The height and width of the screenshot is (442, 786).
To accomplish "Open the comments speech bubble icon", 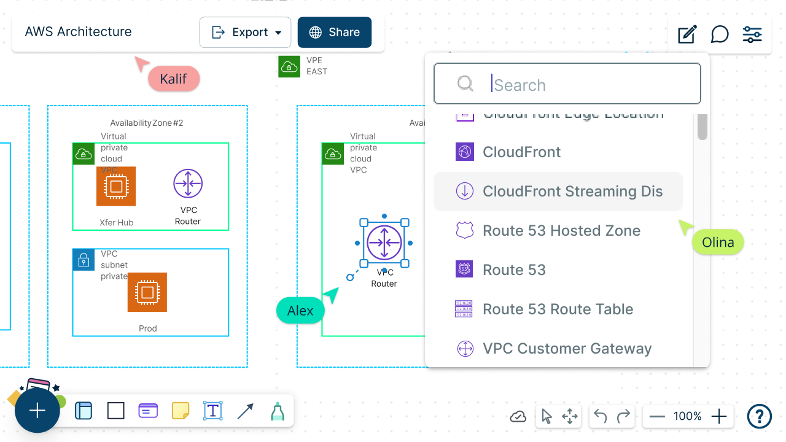I will pos(720,34).
